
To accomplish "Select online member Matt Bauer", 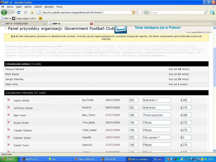I will pyautogui.click(x=12, y=74).
